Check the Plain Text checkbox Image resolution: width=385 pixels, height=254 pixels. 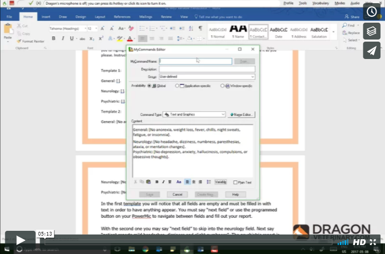(235, 182)
